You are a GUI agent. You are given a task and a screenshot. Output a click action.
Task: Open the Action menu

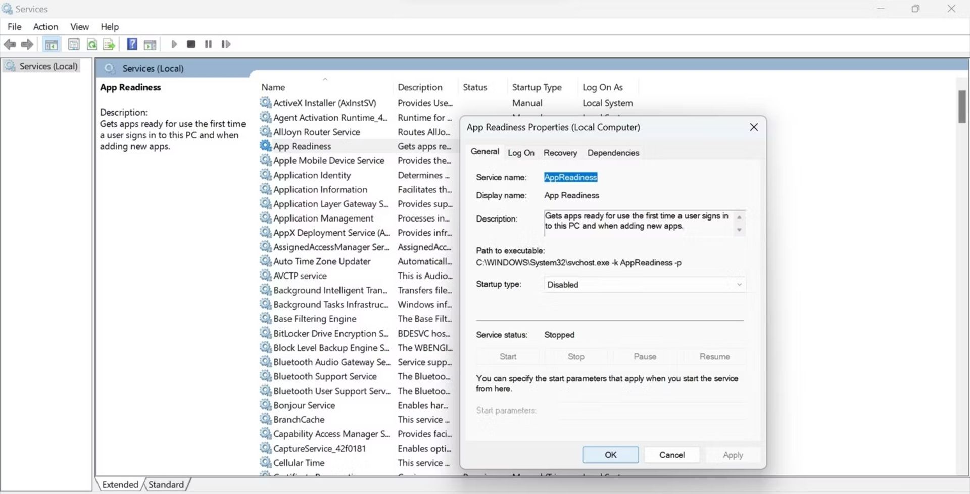click(45, 27)
